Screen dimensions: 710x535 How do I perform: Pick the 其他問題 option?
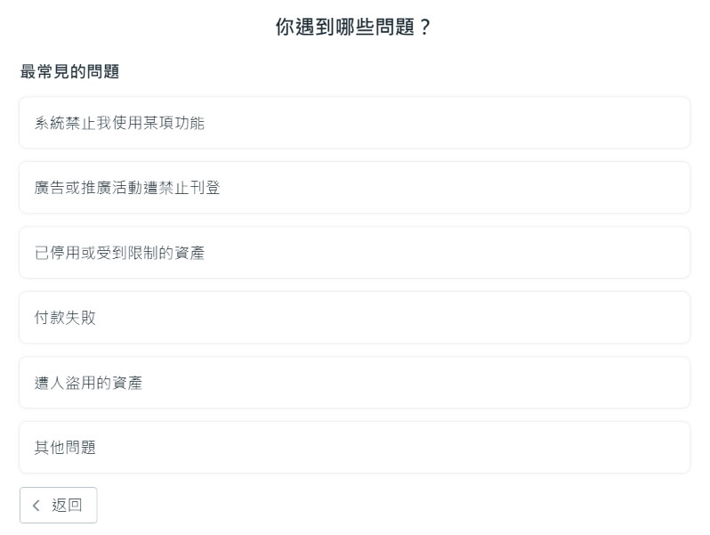tap(354, 448)
